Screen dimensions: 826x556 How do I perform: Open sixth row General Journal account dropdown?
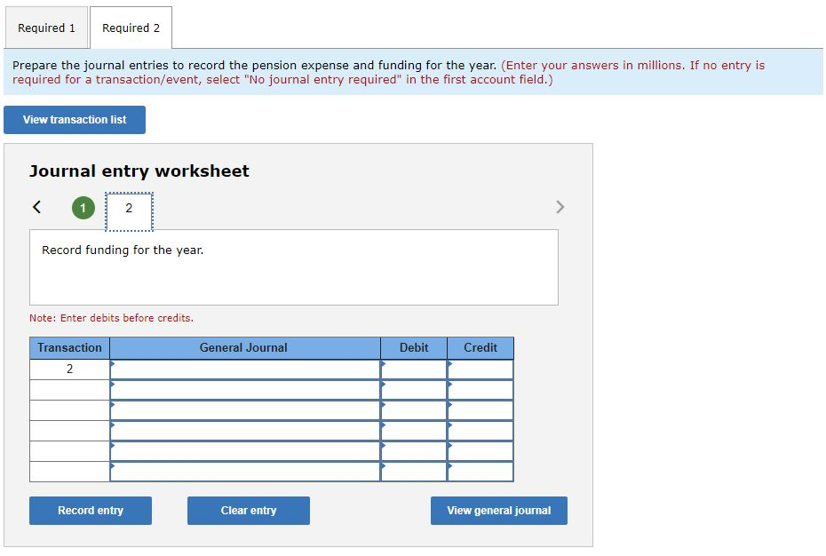[x=245, y=472]
